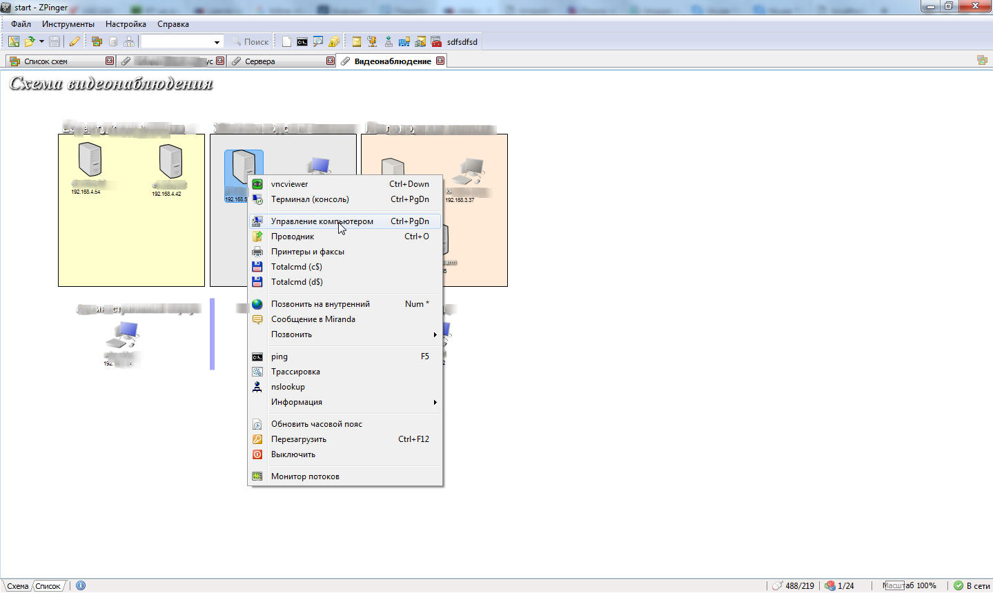The height and width of the screenshot is (593, 993).
Task: Click the magnifier monitor icon in toolbar
Action: tap(317, 42)
